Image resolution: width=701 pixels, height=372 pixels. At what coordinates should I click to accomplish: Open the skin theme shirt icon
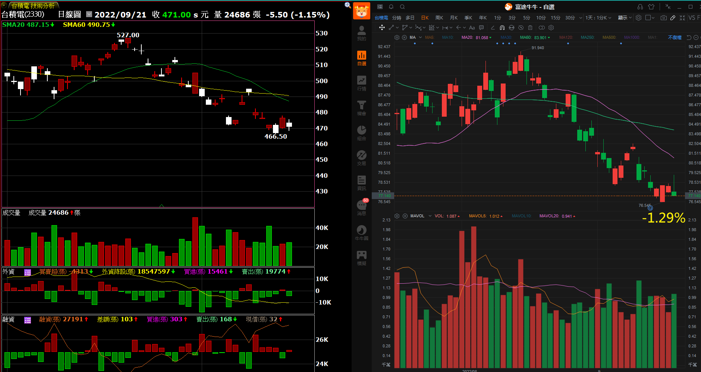coord(651,7)
